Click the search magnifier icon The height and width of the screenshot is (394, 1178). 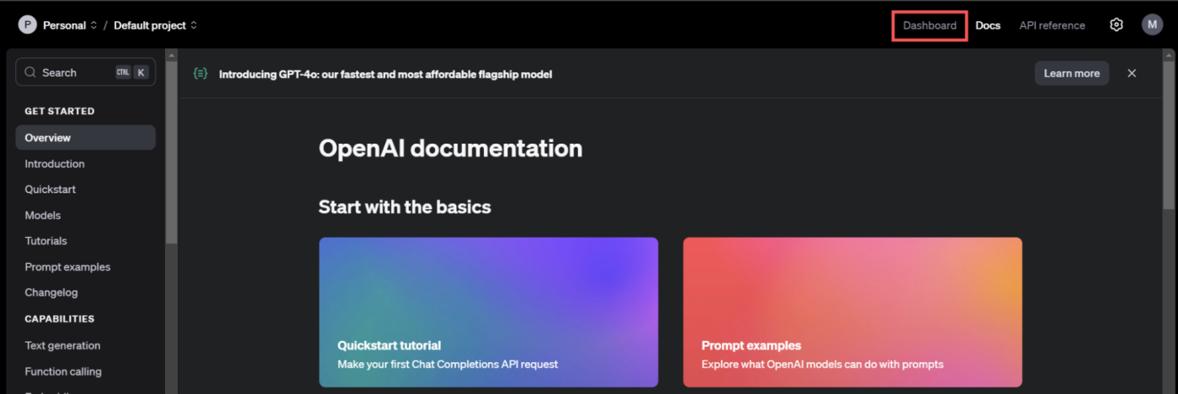click(x=31, y=72)
